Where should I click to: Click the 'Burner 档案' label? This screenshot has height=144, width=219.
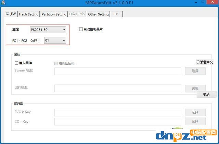point(24,70)
